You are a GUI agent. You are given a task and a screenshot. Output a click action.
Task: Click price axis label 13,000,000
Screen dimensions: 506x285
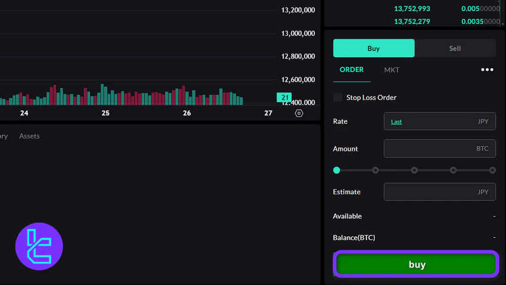pos(298,34)
